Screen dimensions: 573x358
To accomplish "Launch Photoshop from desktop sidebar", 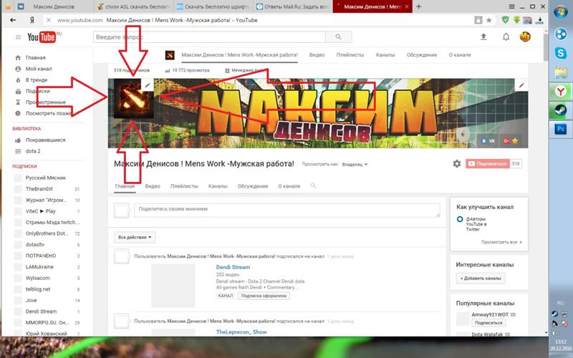I will [x=561, y=129].
